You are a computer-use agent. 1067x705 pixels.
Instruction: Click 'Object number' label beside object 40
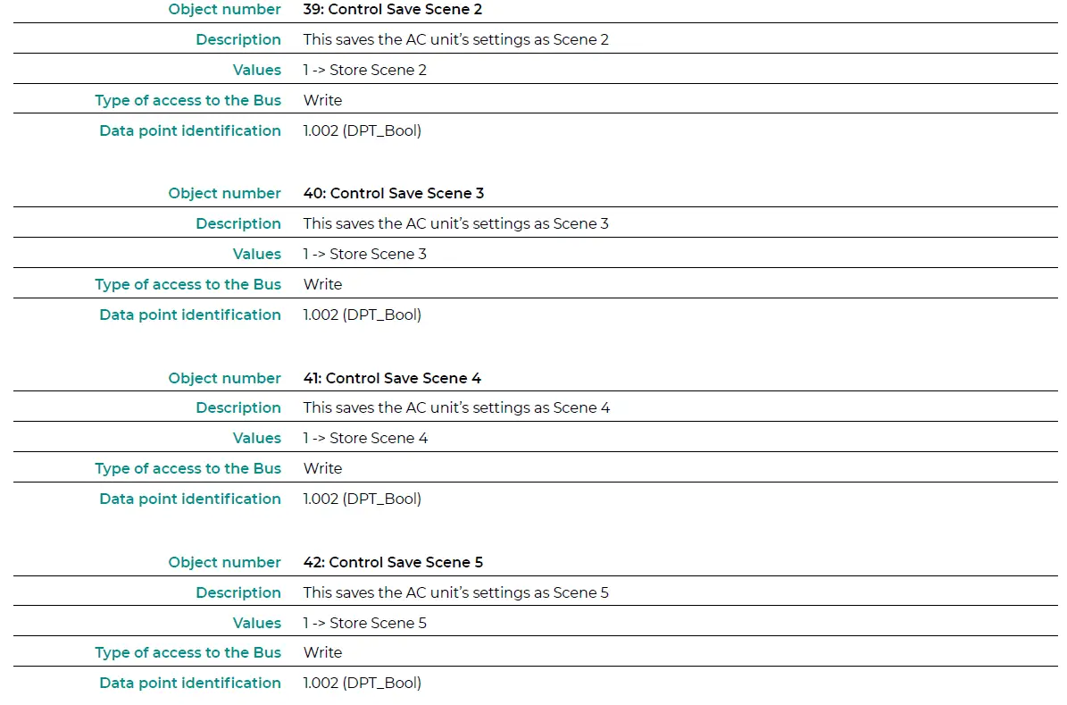click(224, 193)
